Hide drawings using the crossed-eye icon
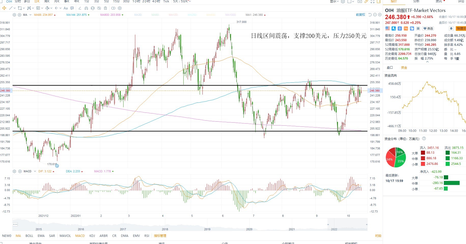The width and height of the screenshot is (466, 244). pyautogui.click(x=99, y=8)
